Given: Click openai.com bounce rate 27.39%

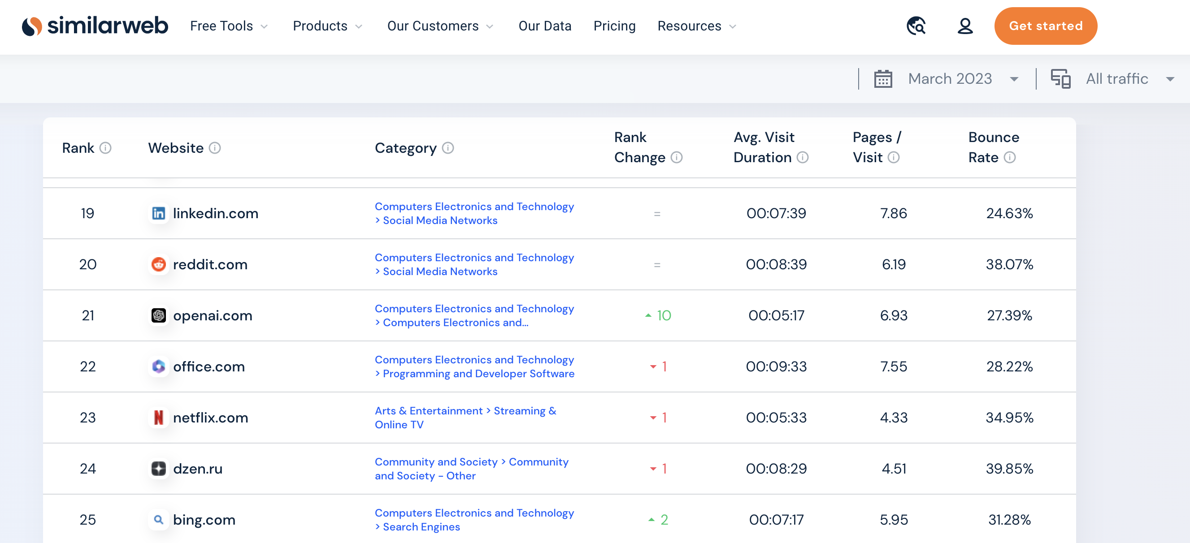Looking at the screenshot, I should click(x=1009, y=315).
